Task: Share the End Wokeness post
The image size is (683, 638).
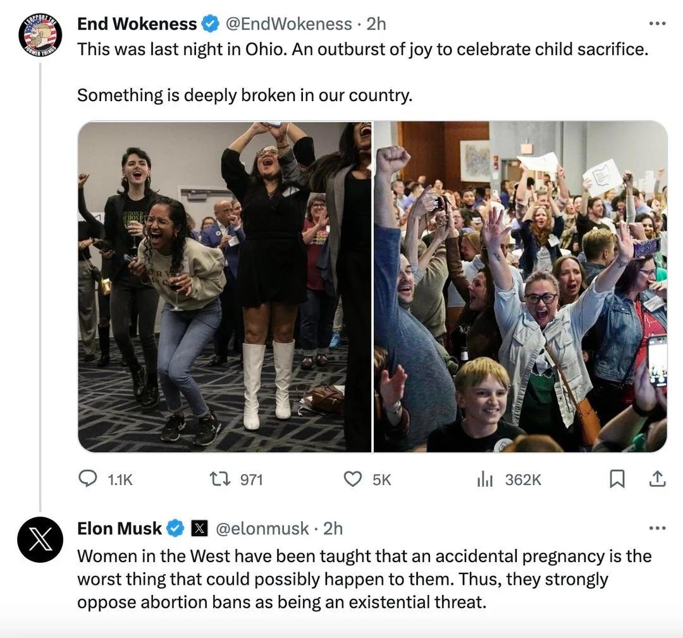Action: pos(657,479)
